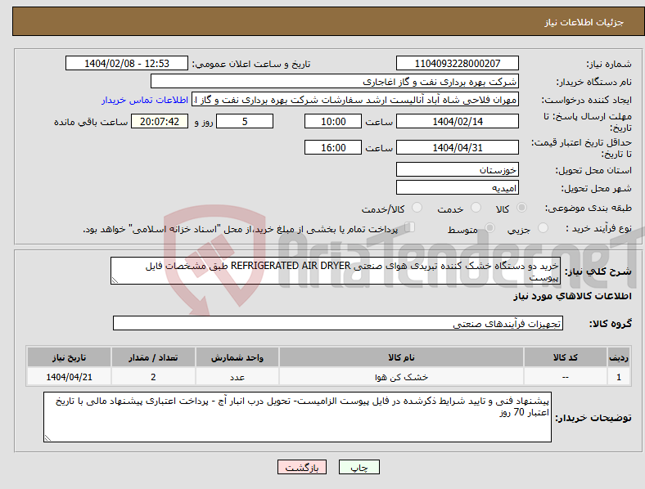645x489 pixels.
Task: Click the row number cell 1
Action: click(619, 377)
